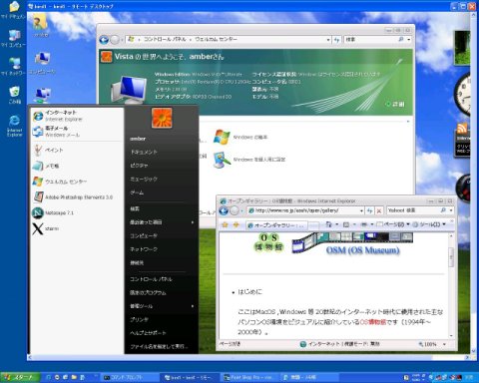
Task: Open 接続先 in the start menu
Action: [x=137, y=262]
